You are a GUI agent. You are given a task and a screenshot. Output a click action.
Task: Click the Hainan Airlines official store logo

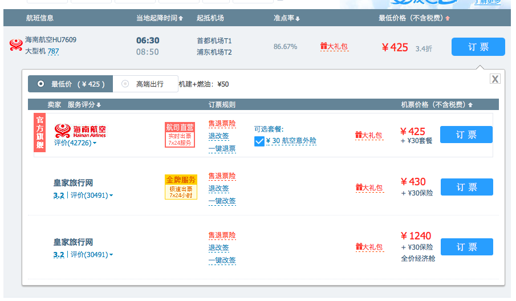(80, 131)
